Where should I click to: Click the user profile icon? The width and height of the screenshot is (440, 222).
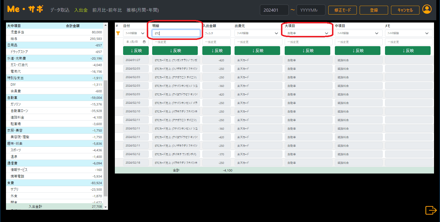[427, 9]
